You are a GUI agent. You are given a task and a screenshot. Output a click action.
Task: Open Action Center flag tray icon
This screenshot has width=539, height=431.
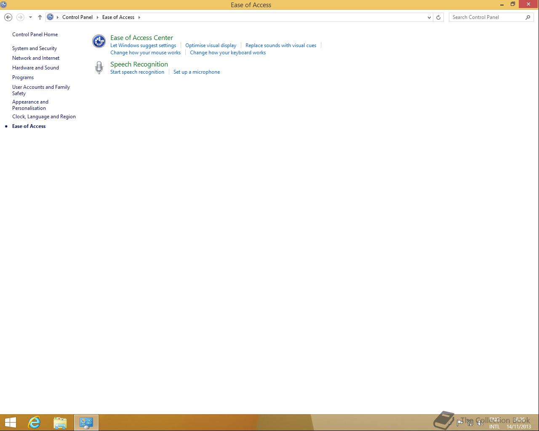[460, 423]
